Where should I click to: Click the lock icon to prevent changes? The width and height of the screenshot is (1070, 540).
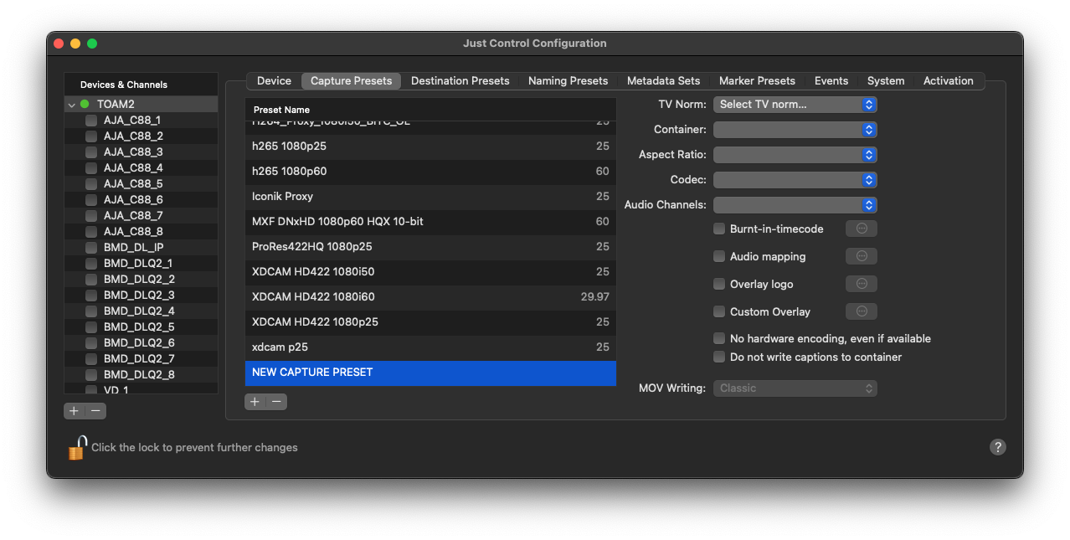[77, 447]
